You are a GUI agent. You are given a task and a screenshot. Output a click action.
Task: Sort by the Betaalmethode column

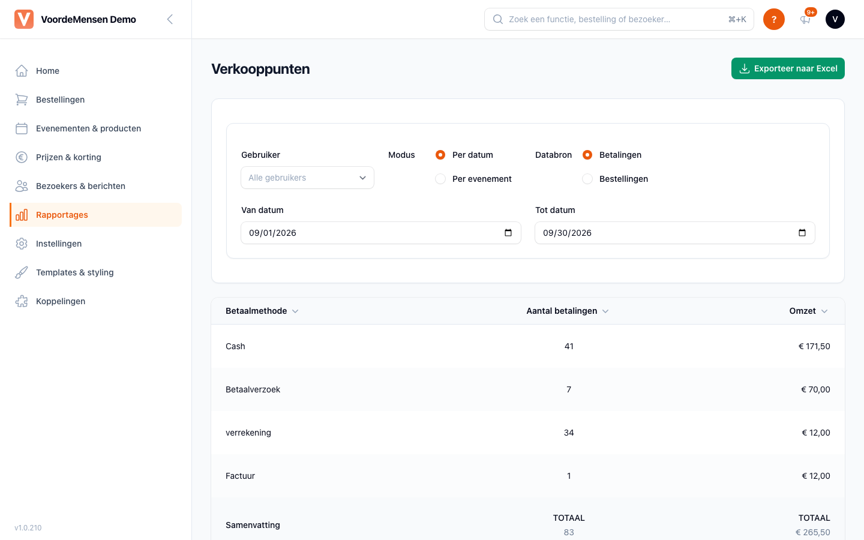[x=262, y=311]
